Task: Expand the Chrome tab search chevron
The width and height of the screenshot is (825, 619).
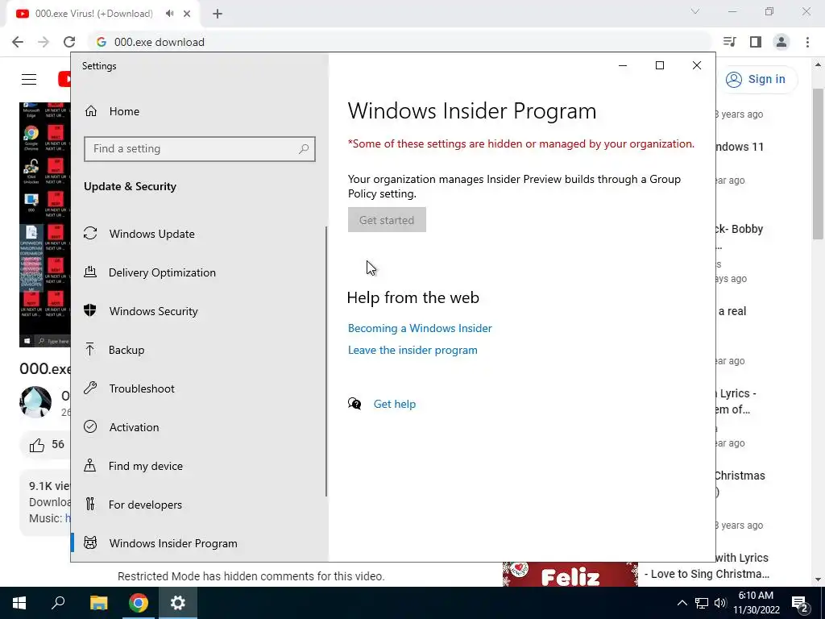Action: pos(695,11)
